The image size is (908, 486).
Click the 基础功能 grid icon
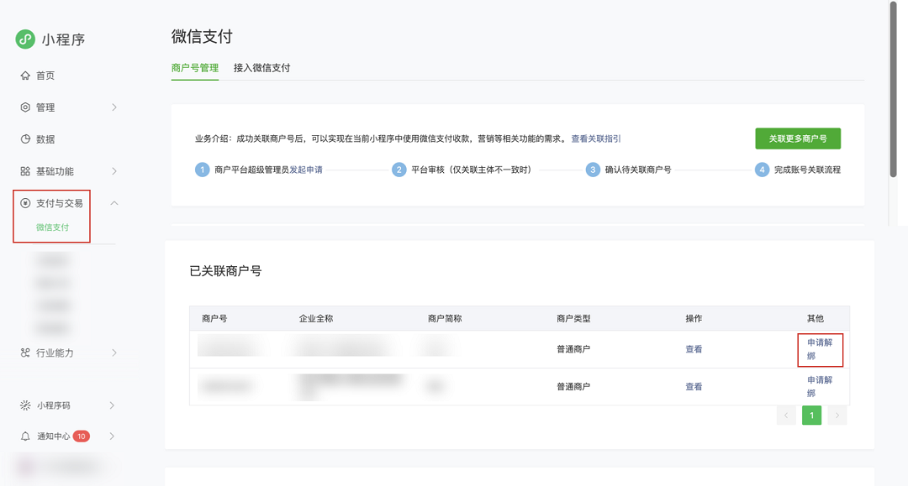click(x=25, y=171)
